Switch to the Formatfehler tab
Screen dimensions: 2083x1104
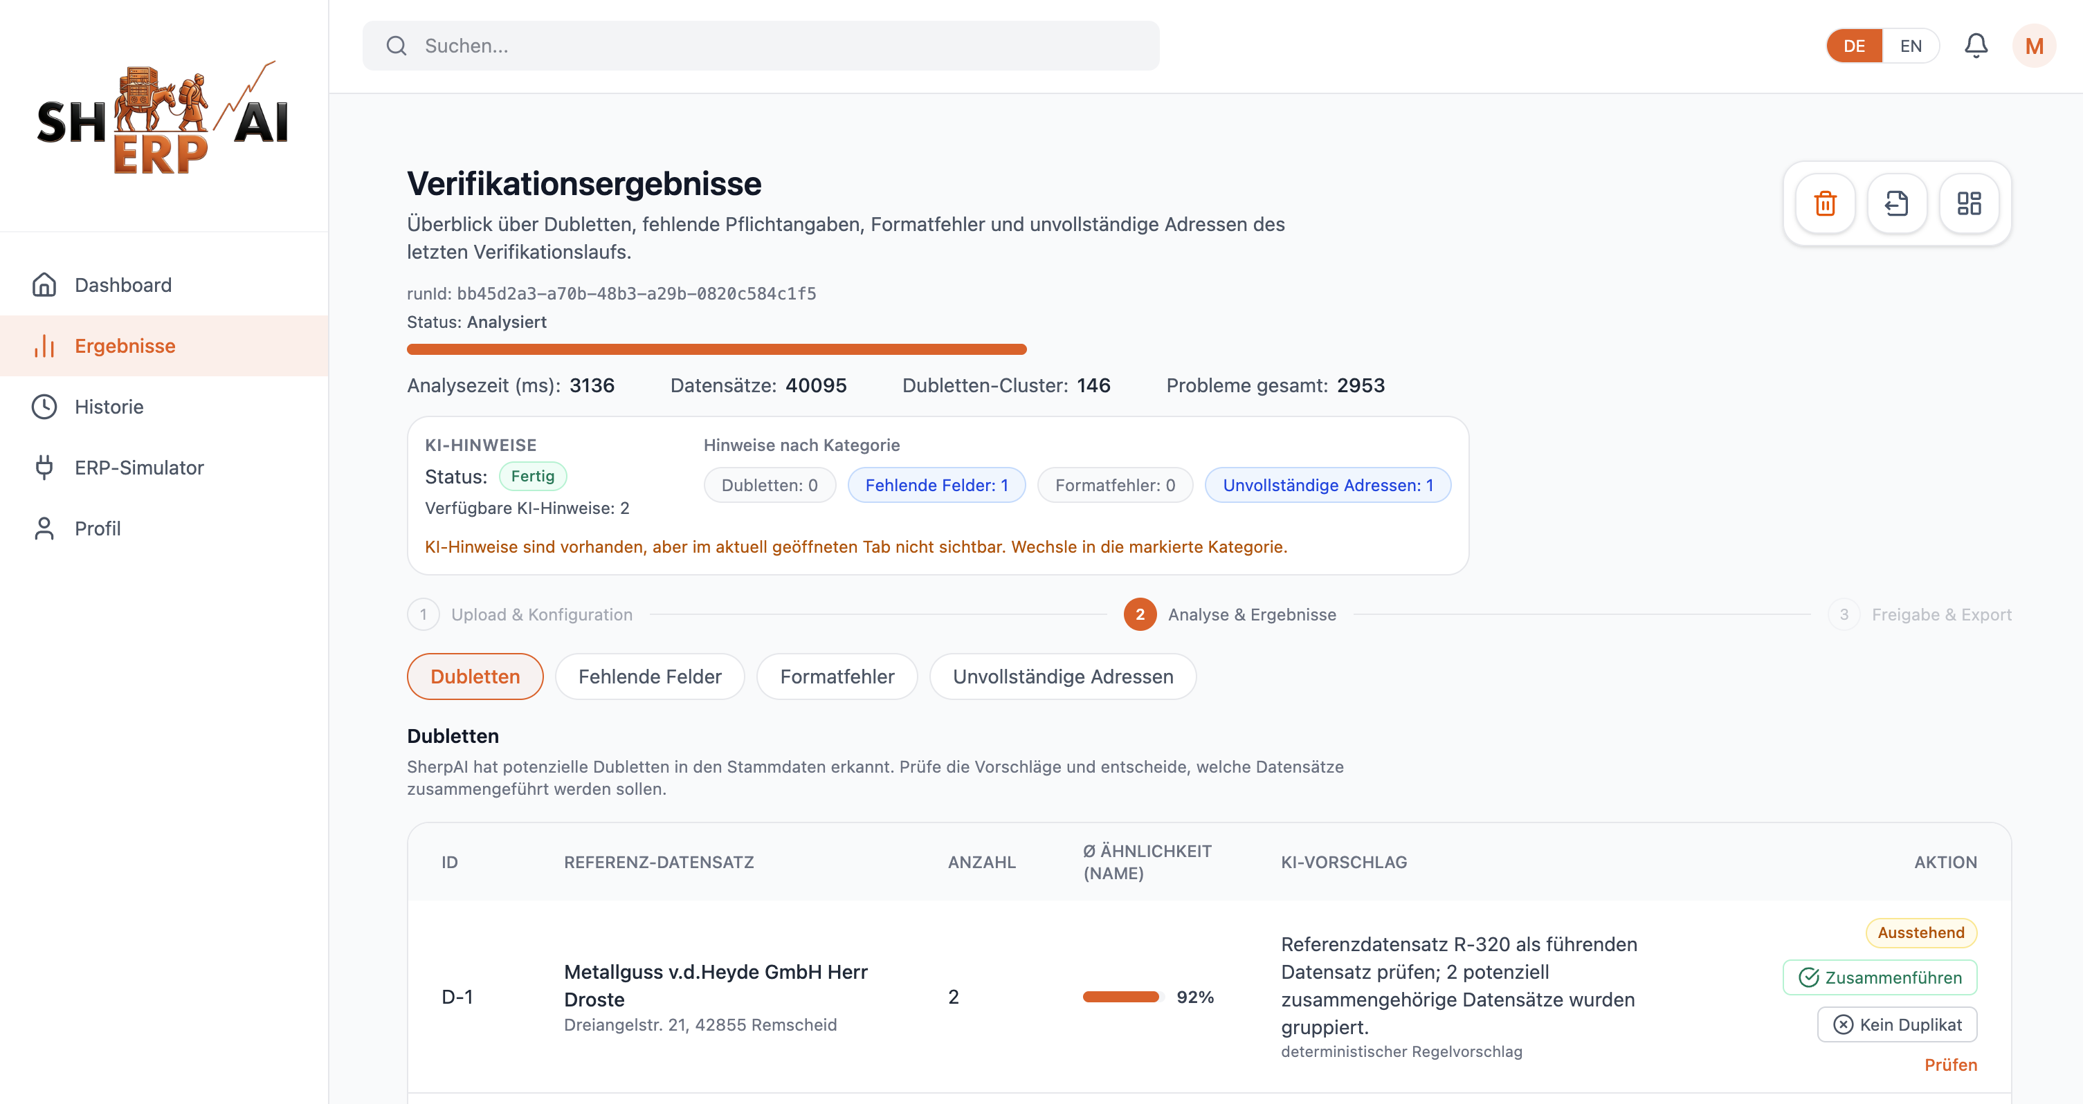click(837, 677)
